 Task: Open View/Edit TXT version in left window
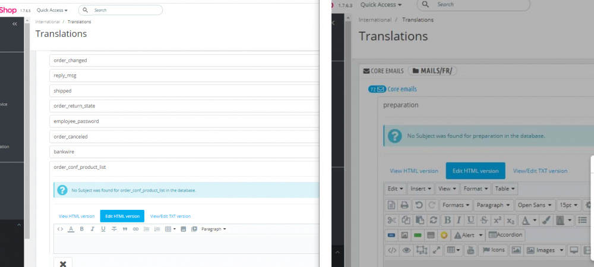click(x=170, y=216)
